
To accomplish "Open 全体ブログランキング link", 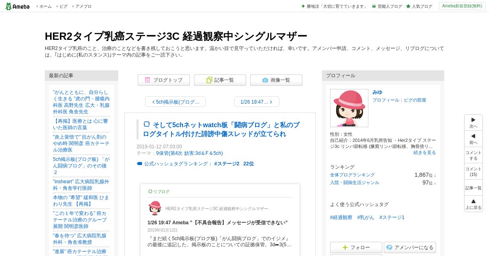I will coord(352,175).
